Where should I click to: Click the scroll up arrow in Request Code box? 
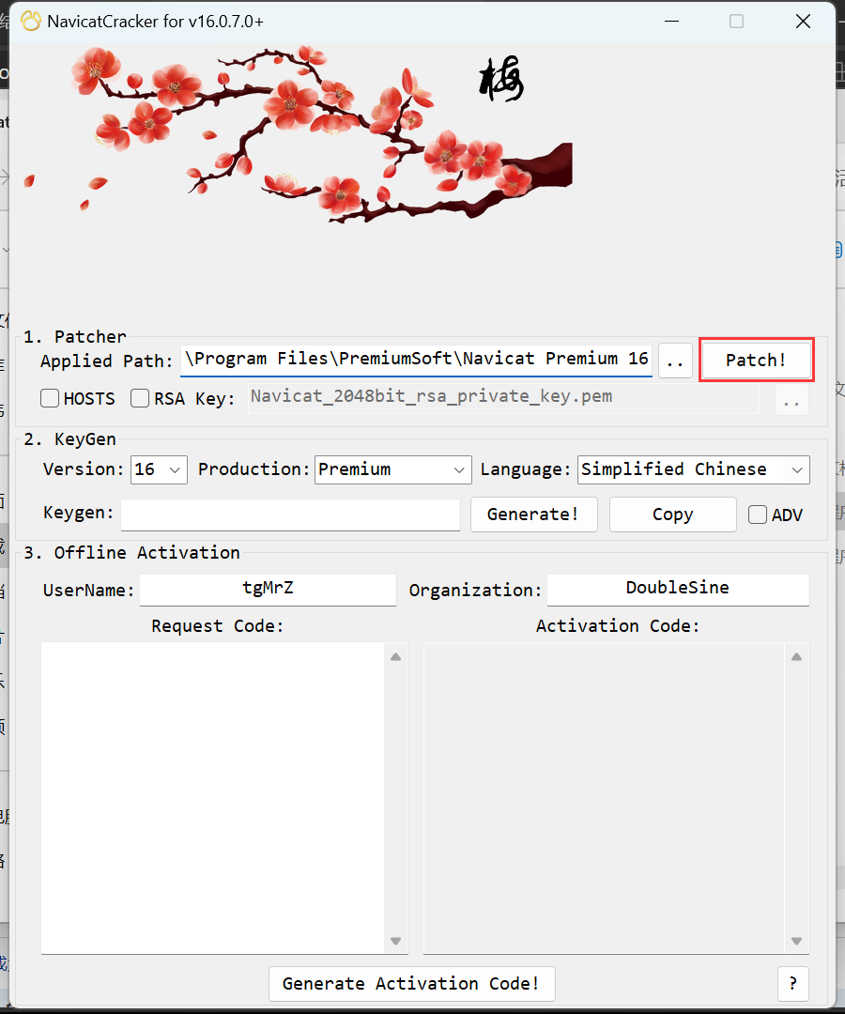[395, 657]
